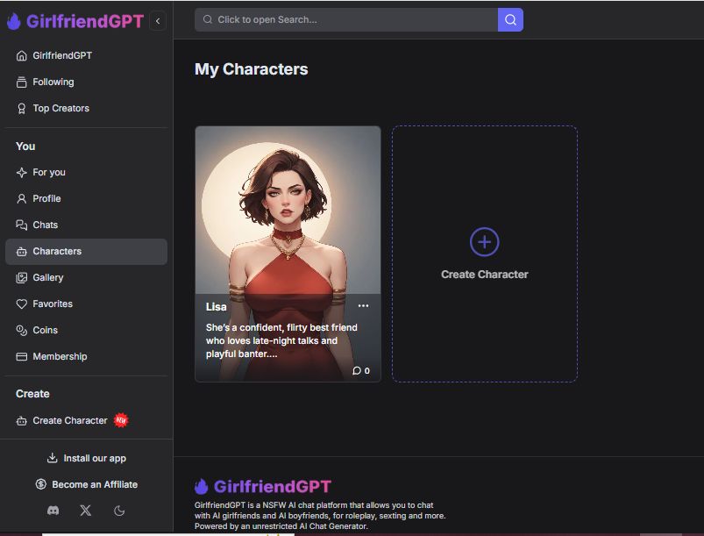Navigate to Top Creators
Image resolution: width=704 pixels, height=536 pixels.
[60, 108]
